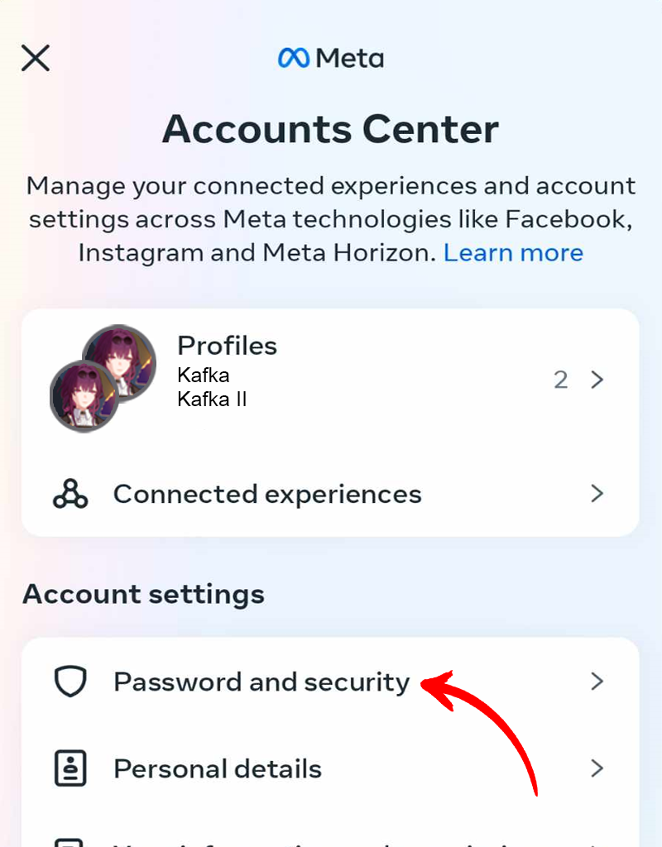Select the Kafka II profile name
This screenshot has height=847, width=662.
click(212, 400)
